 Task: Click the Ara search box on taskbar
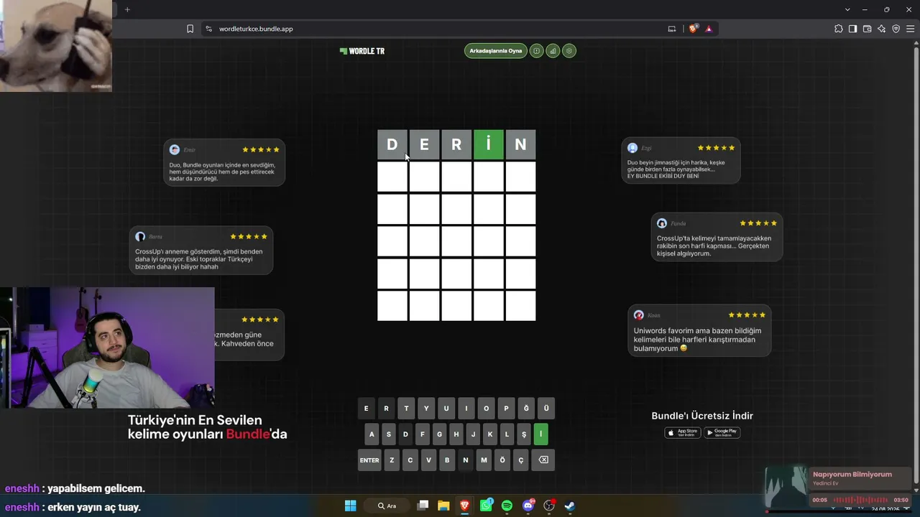point(388,506)
